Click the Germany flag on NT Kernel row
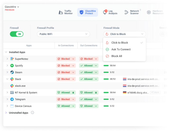Image resolution: width=180 pixels, height=131 pixels. [125, 92]
